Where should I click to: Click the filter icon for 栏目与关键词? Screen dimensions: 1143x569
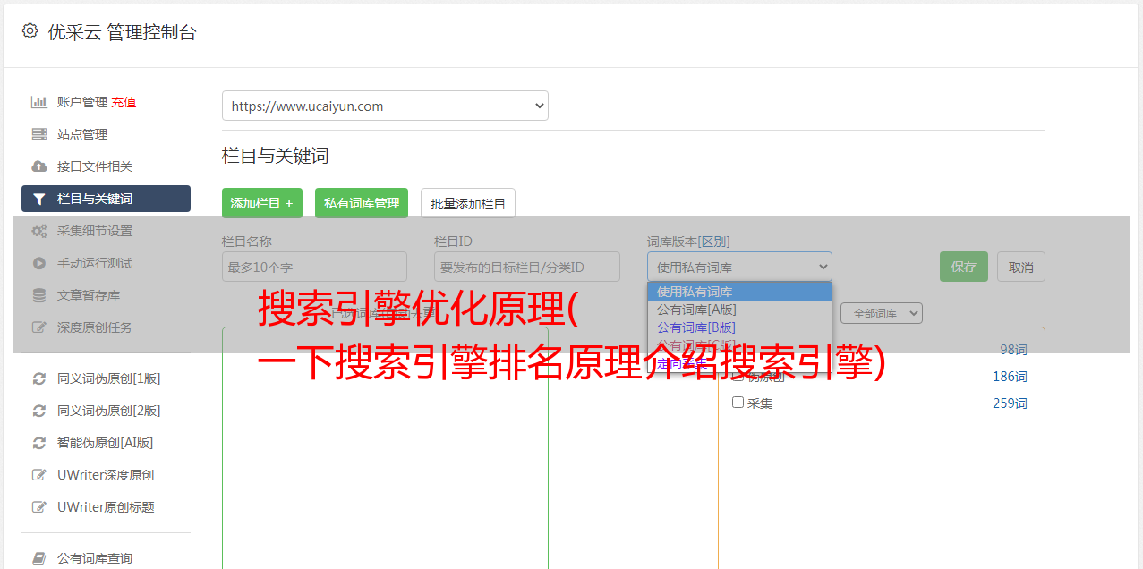pyautogui.click(x=39, y=199)
